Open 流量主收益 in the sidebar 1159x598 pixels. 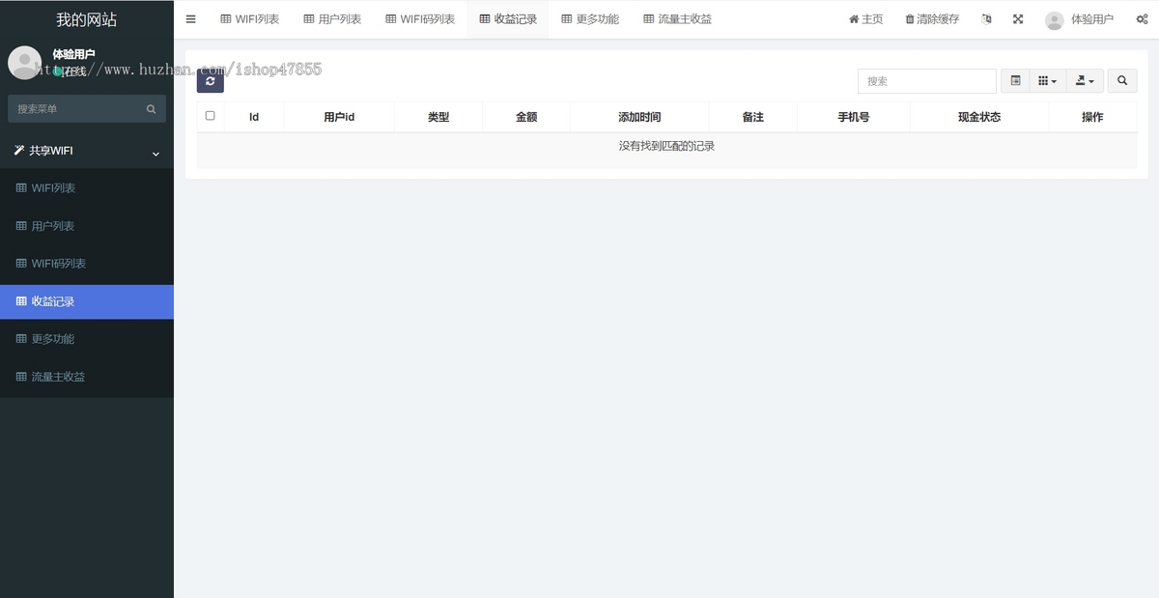pyautogui.click(x=87, y=377)
